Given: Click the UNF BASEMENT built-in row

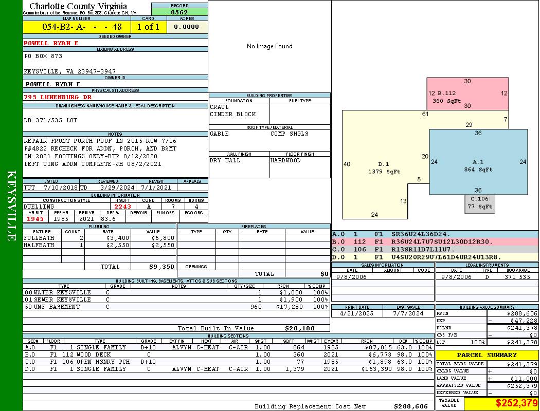Looking at the screenshot, I should [176, 307].
